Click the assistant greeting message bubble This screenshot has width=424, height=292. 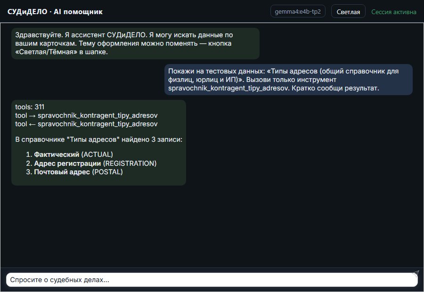136,43
